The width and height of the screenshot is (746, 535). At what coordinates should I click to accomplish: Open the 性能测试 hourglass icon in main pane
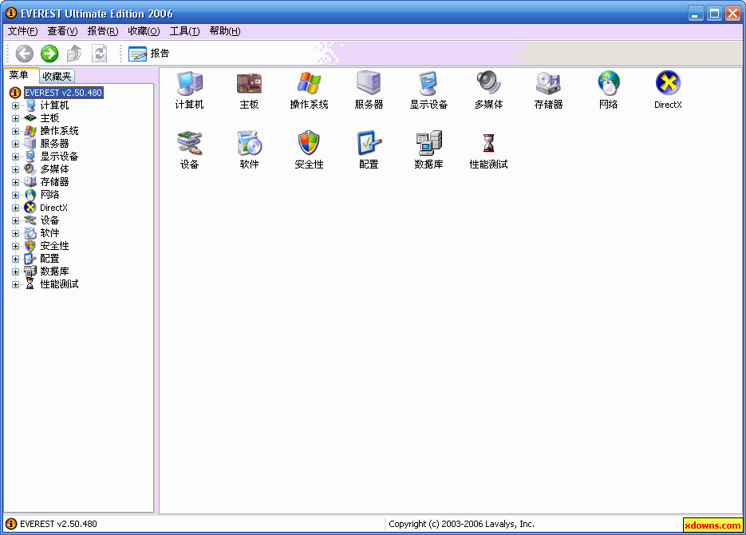(488, 150)
